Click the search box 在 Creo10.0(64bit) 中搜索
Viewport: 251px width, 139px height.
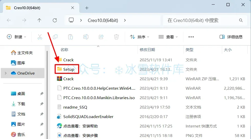205,20
